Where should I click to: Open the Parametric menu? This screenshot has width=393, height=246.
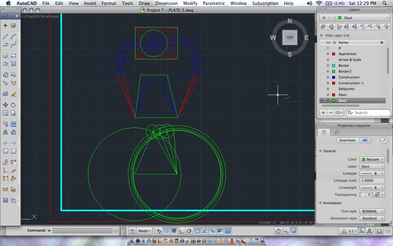coord(214,3)
